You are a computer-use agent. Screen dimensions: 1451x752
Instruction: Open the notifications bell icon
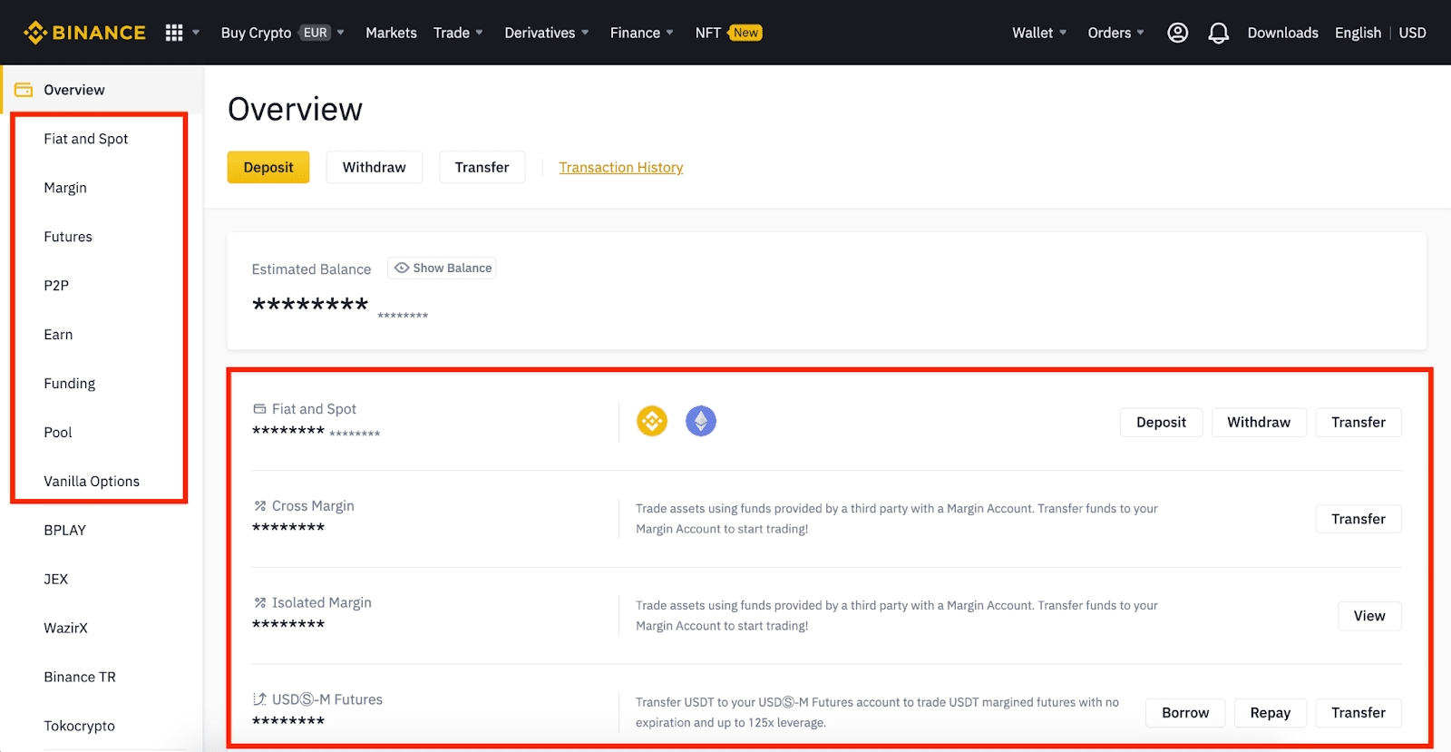(x=1218, y=34)
